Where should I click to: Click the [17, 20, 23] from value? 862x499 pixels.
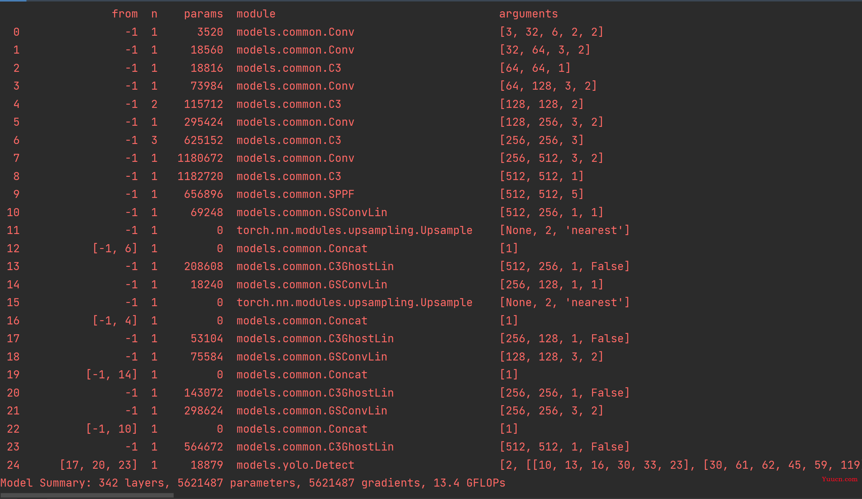98,465
